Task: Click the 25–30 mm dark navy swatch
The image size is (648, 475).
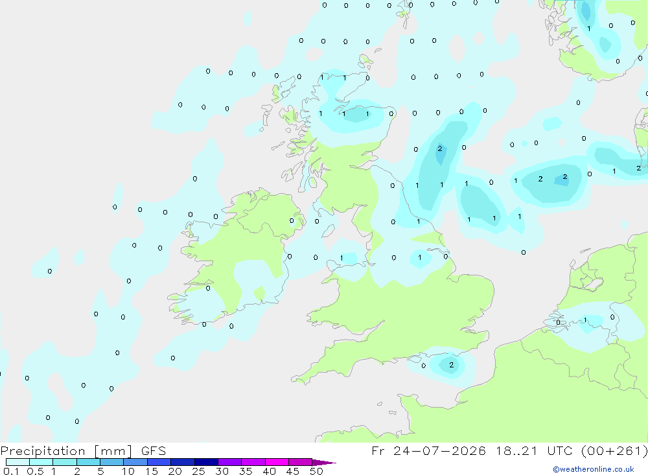Action: [206, 462]
